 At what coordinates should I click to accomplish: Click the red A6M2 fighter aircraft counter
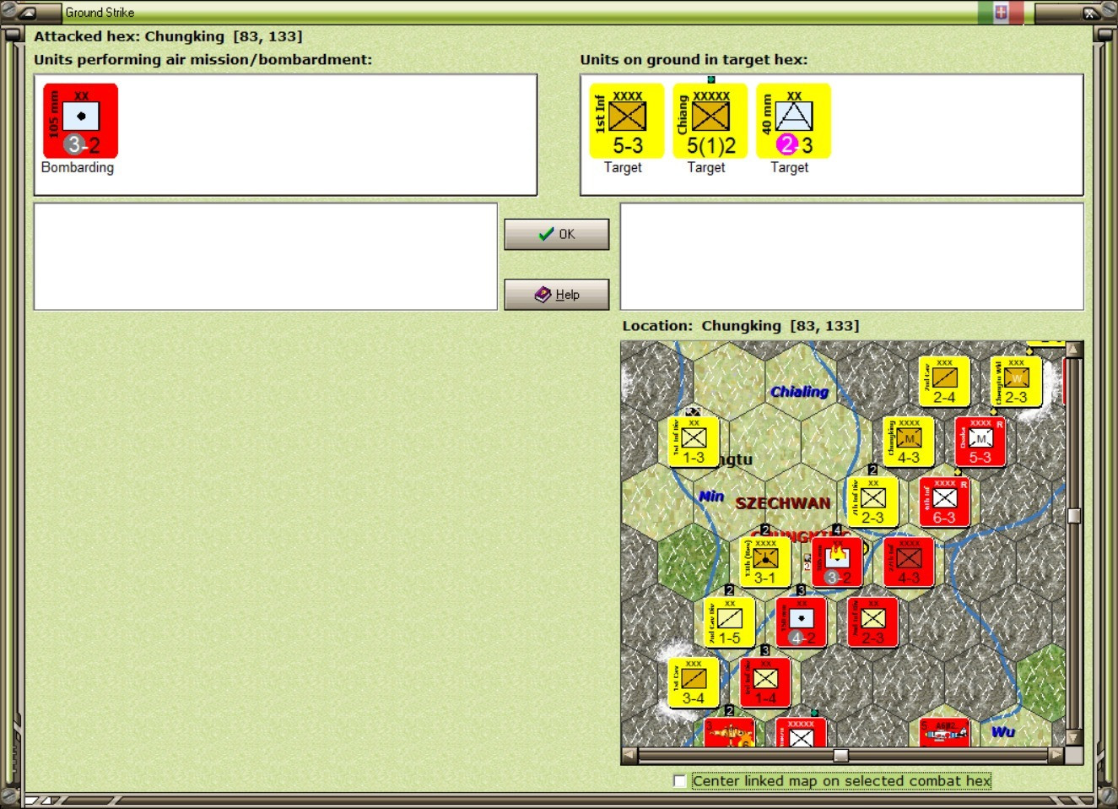pyautogui.click(x=944, y=732)
